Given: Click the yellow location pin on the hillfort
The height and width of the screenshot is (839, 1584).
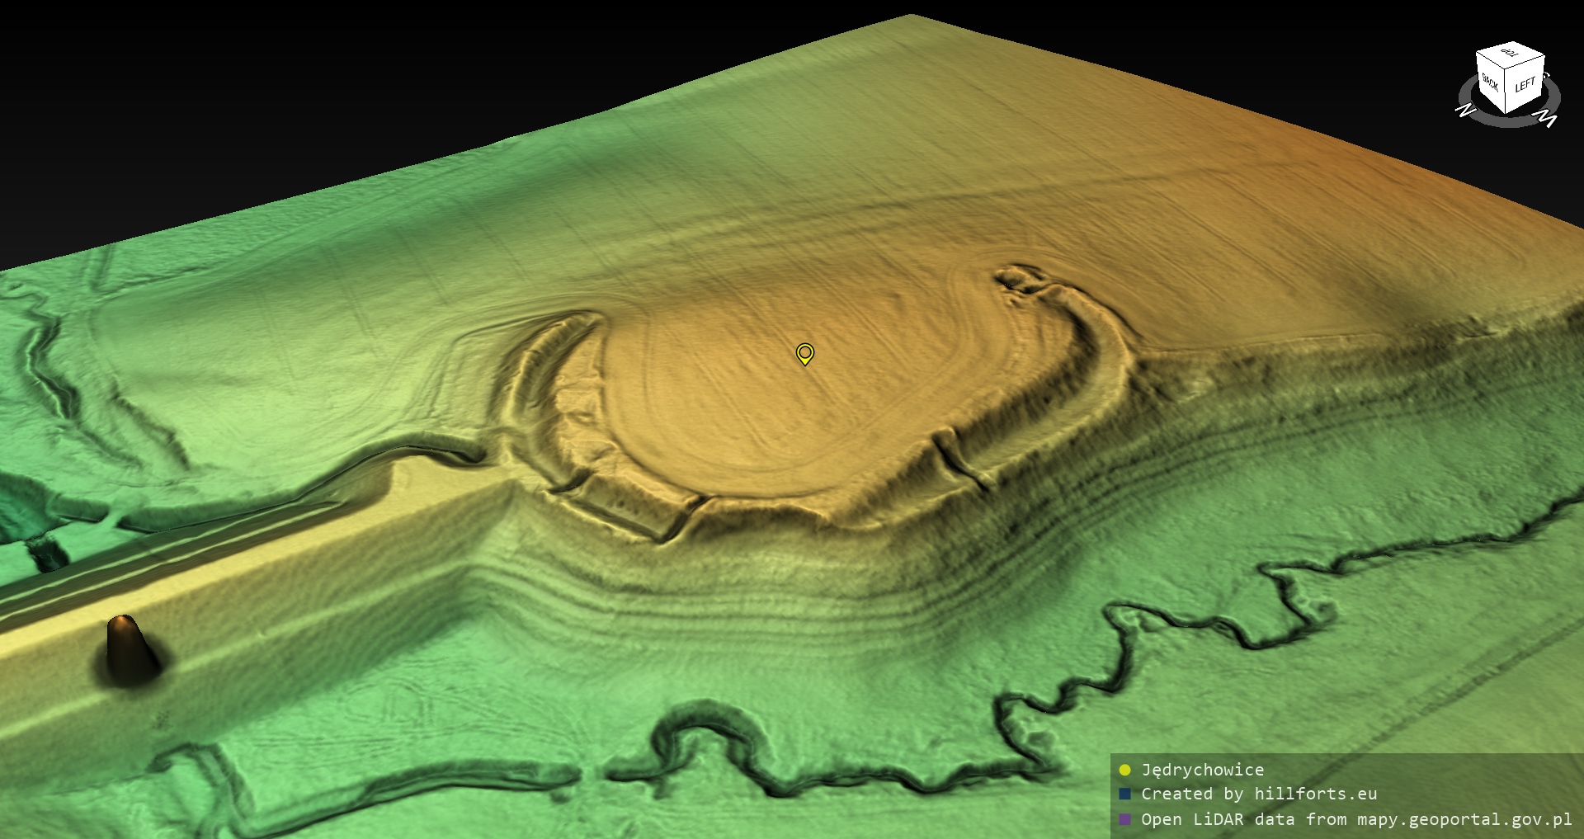Looking at the screenshot, I should click(805, 353).
